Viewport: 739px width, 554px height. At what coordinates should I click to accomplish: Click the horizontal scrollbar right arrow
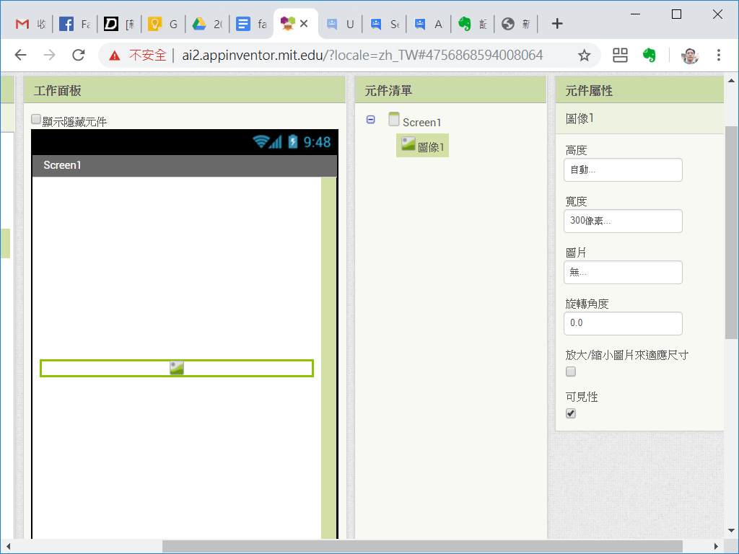(716, 547)
